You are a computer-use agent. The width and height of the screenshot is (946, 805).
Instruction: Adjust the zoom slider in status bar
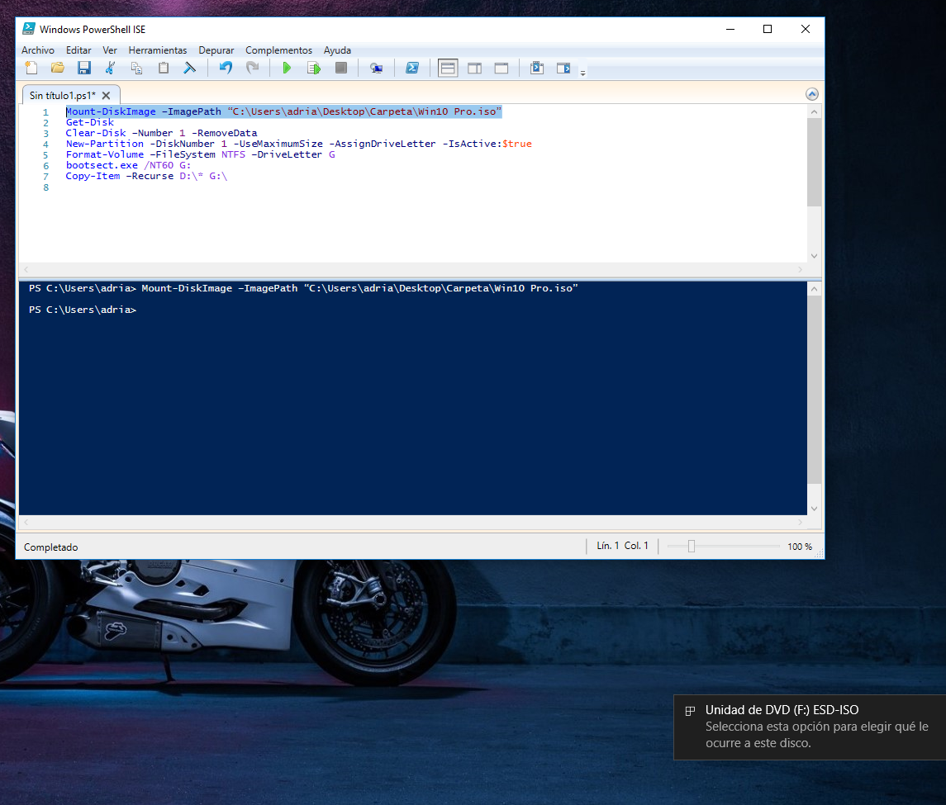coord(692,547)
